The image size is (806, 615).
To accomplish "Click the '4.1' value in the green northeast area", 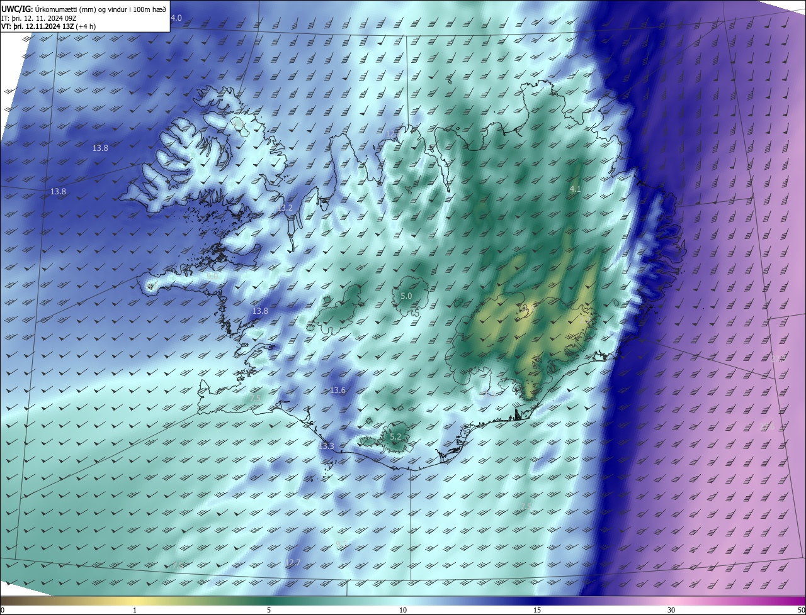I will pyautogui.click(x=575, y=189).
